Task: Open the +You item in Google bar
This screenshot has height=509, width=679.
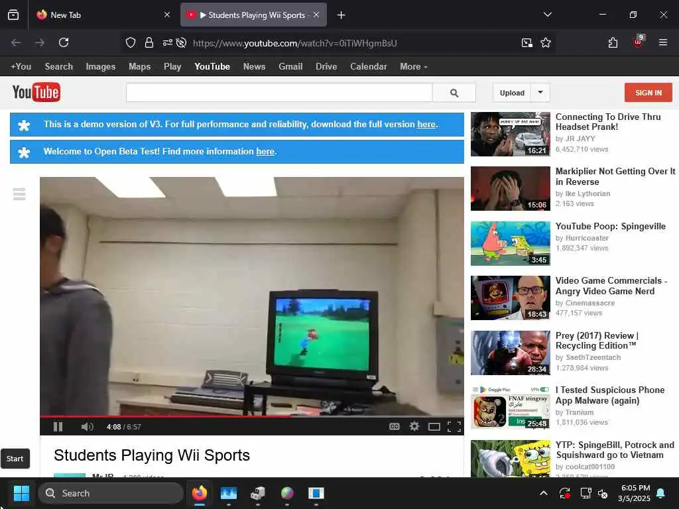Action: 21,67
